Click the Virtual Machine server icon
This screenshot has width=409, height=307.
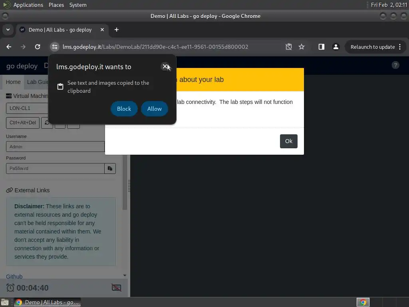pyautogui.click(x=9, y=96)
